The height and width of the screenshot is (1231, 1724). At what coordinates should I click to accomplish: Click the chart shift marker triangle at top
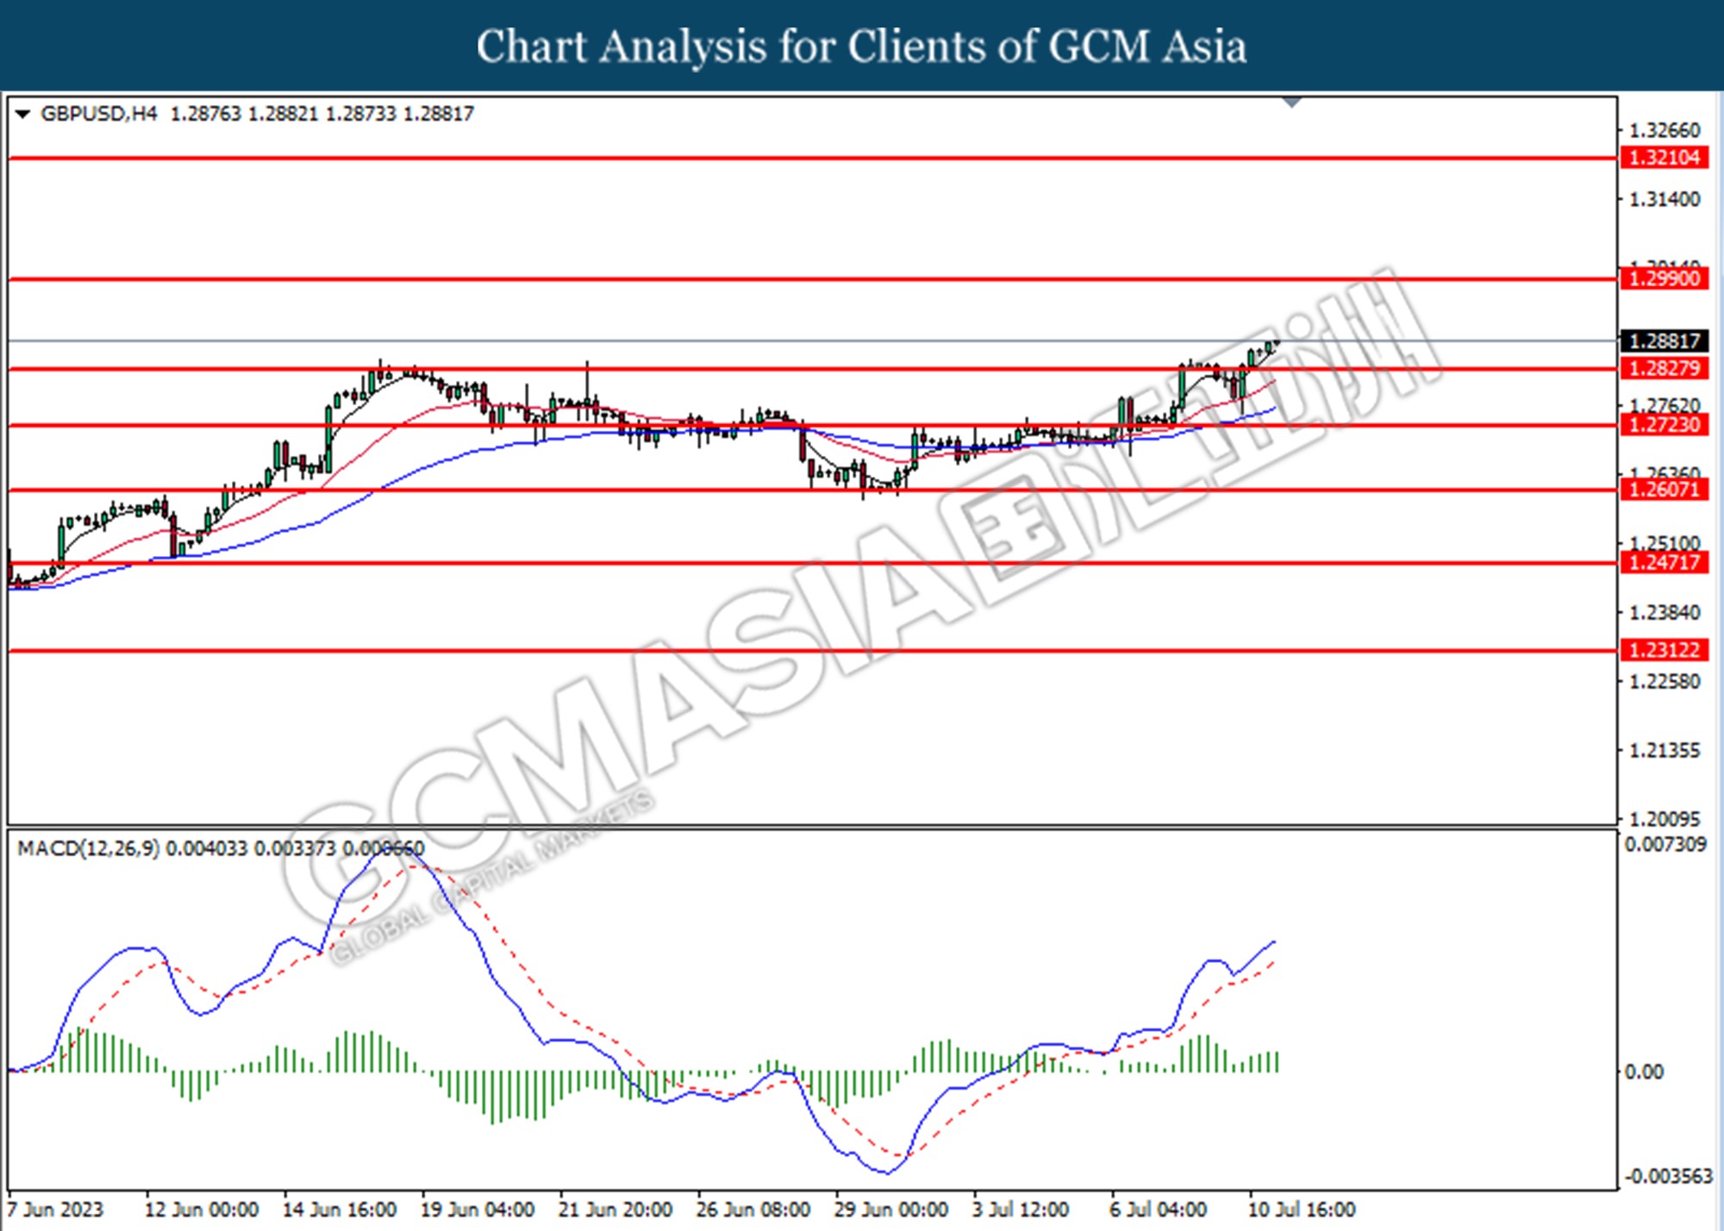[1291, 103]
